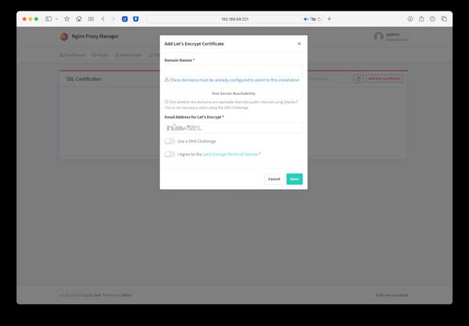
Task: Toggle the Safari sidebar icon
Action: click(48, 19)
